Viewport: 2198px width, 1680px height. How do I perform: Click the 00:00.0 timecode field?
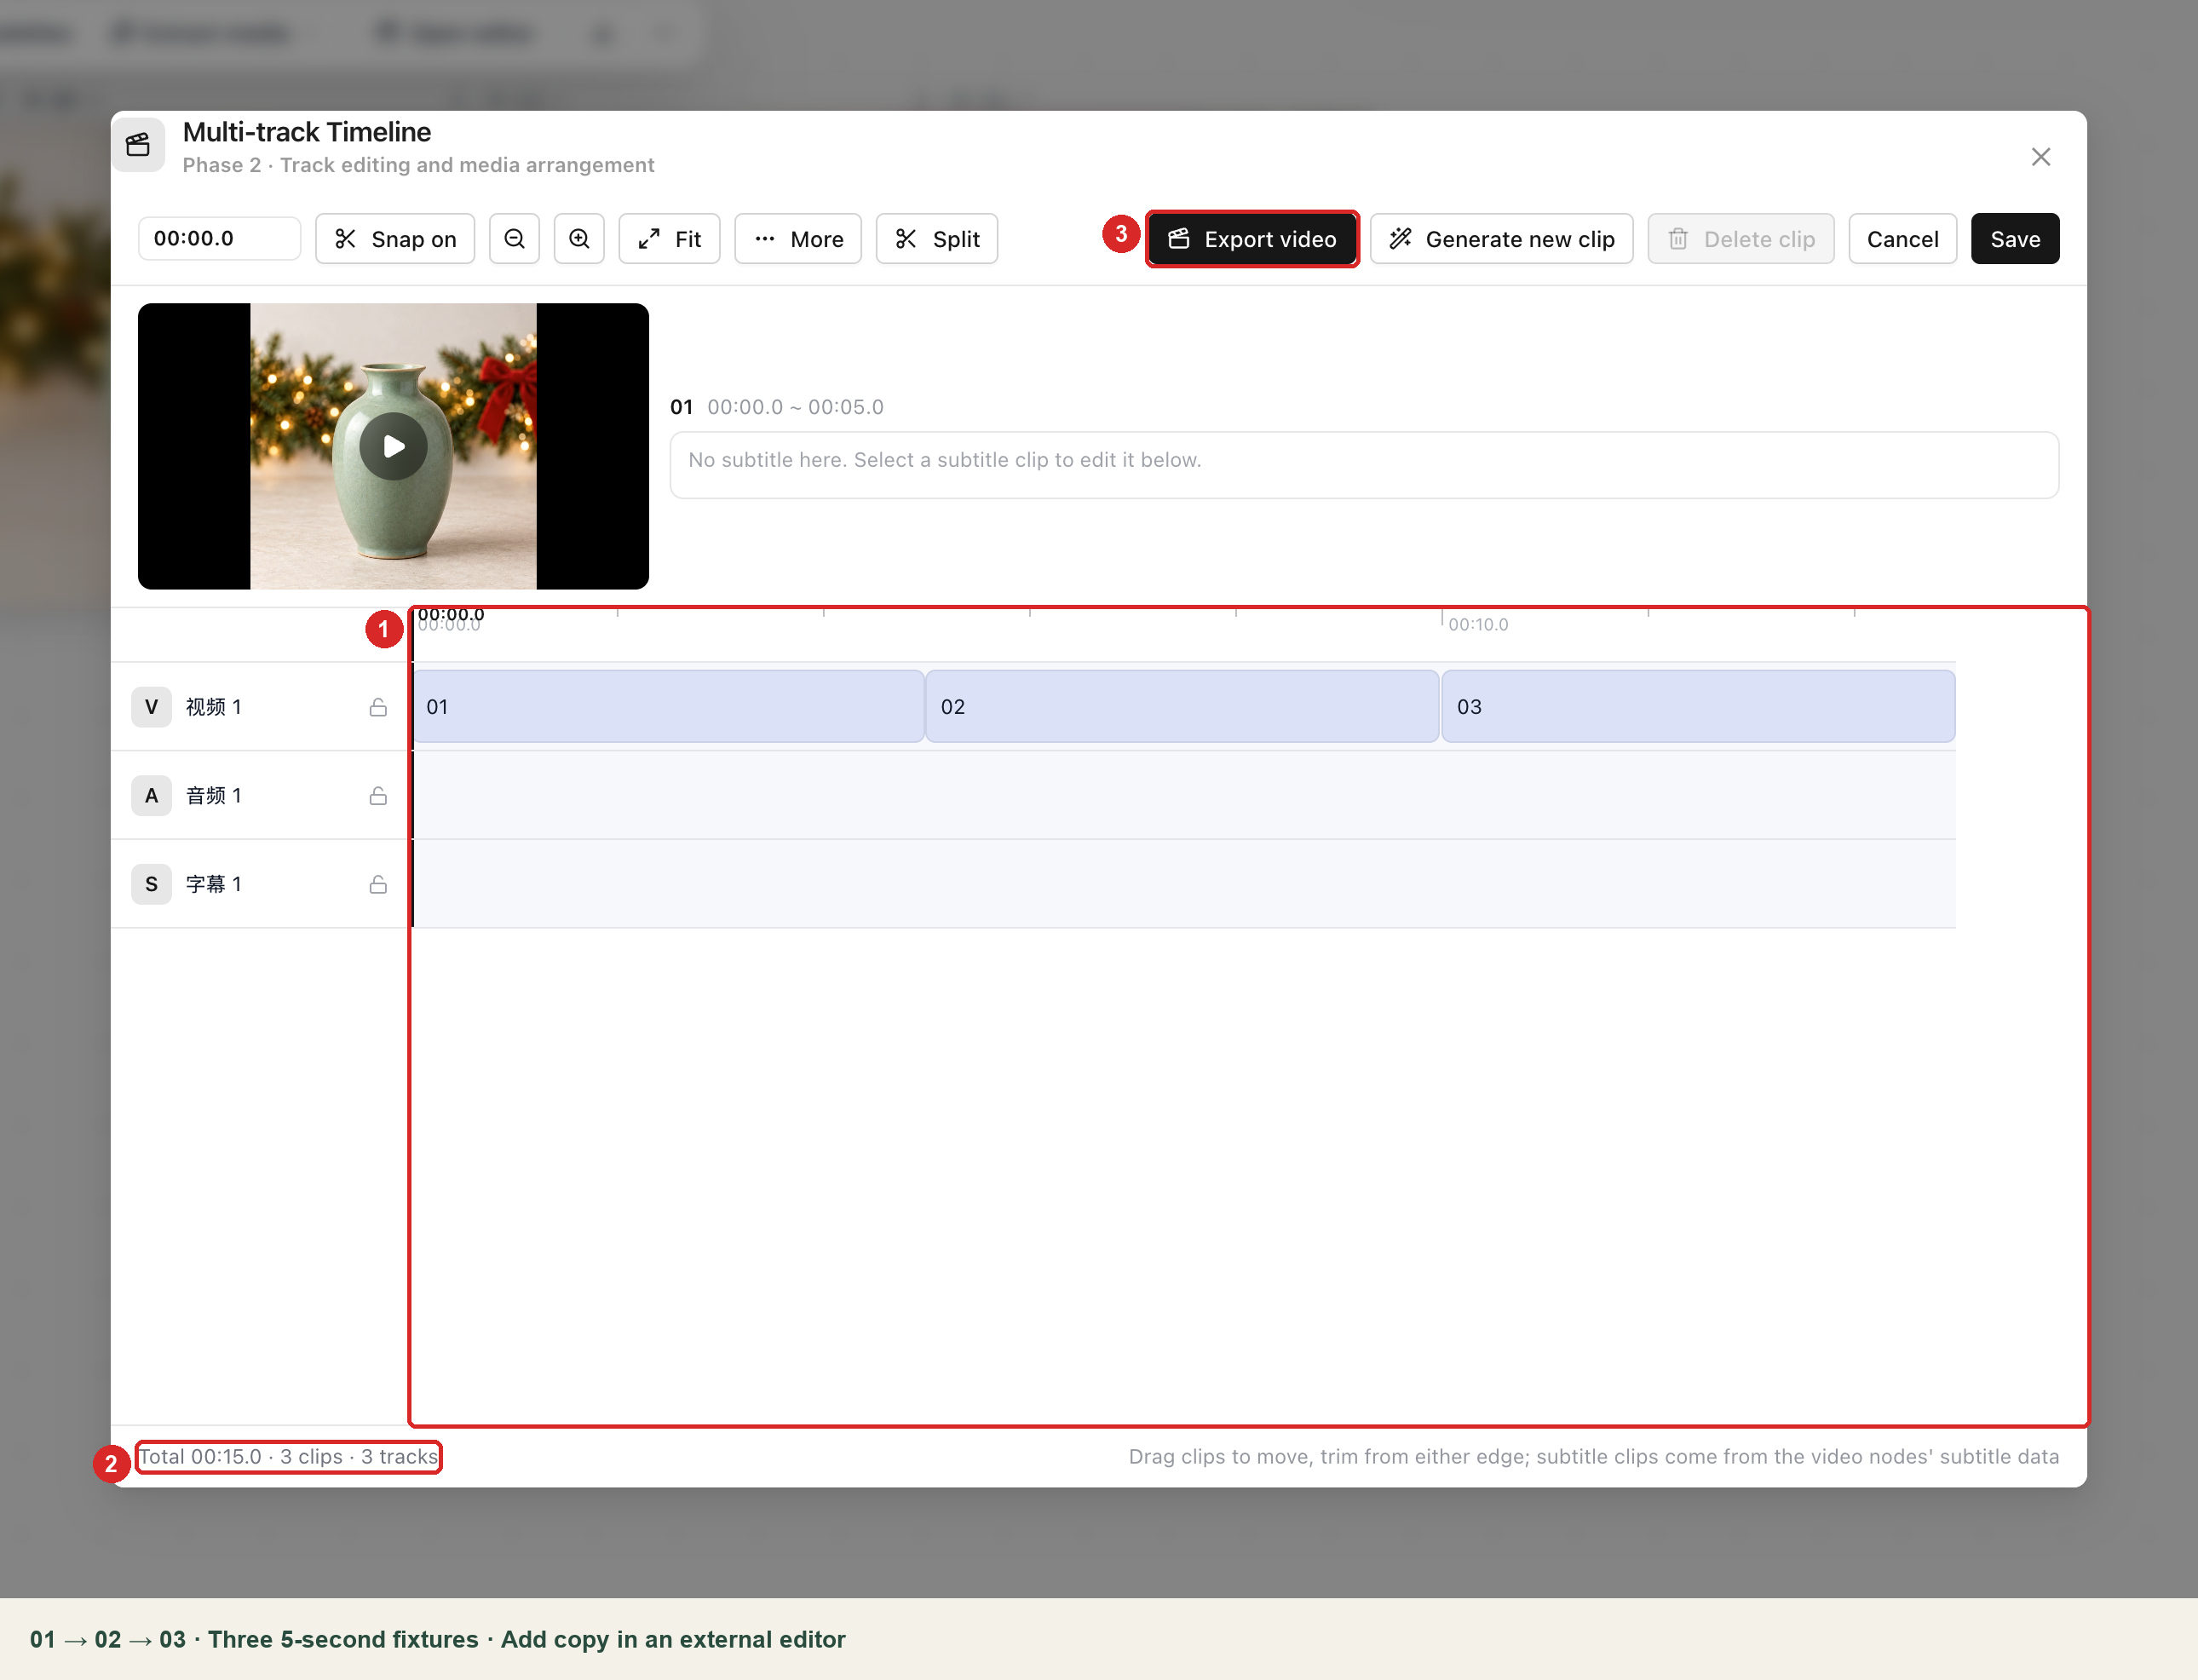(x=219, y=239)
